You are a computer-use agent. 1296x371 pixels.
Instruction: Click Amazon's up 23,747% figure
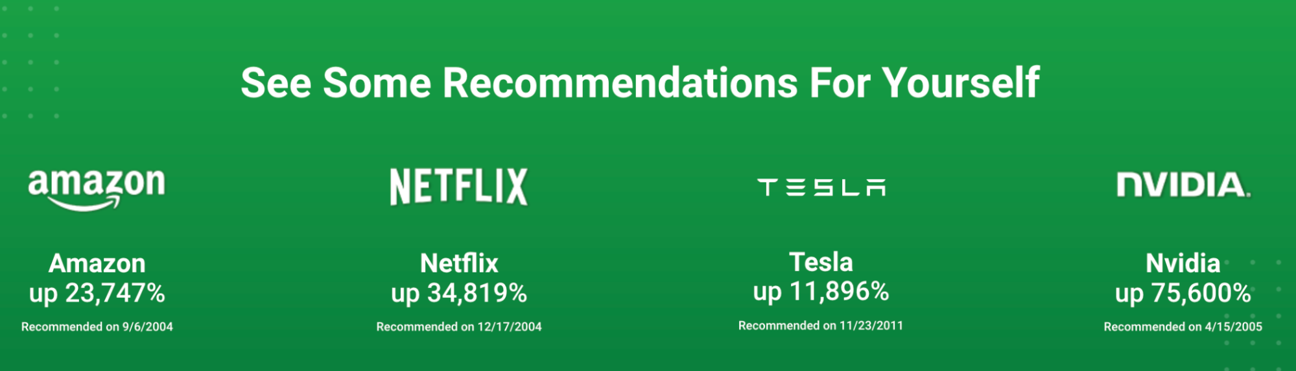(97, 293)
